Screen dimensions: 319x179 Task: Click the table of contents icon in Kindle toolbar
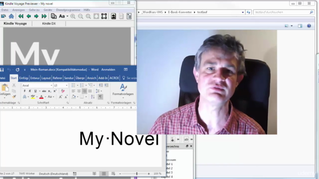click(x=129, y=16)
